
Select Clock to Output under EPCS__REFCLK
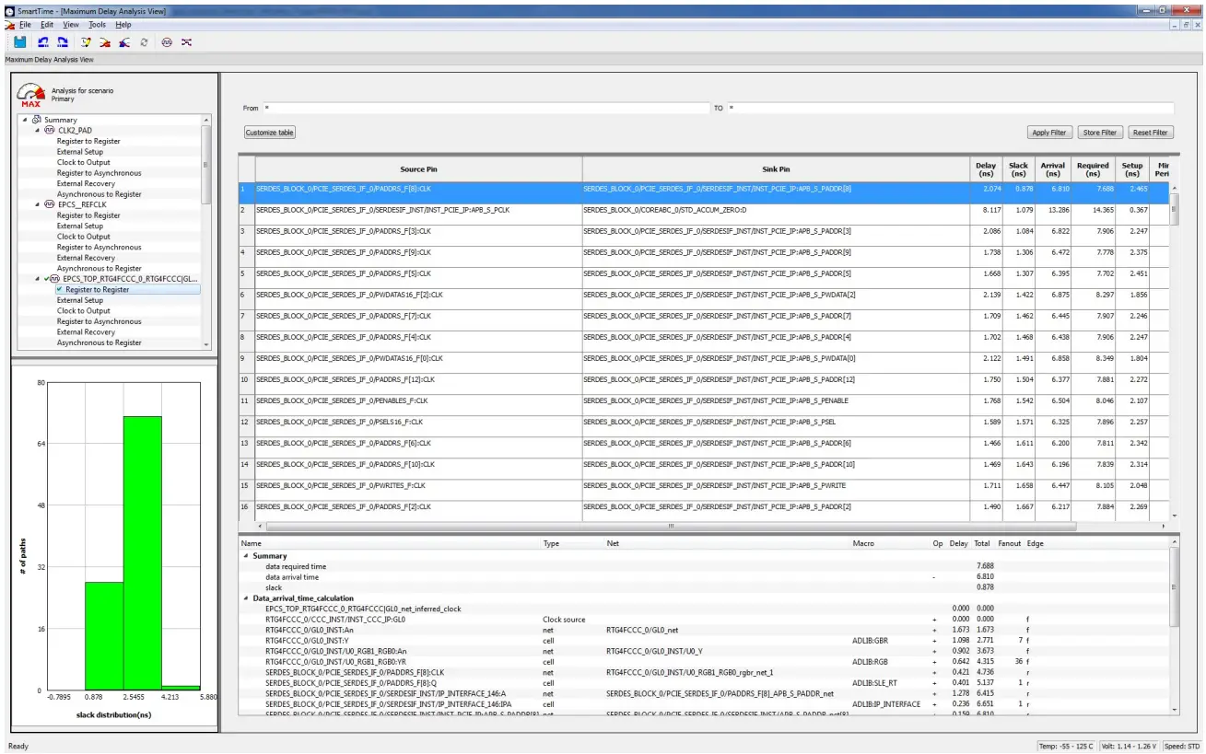84,237
